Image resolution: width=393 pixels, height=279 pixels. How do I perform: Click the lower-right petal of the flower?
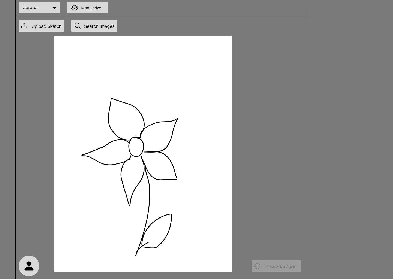pyautogui.click(x=161, y=167)
